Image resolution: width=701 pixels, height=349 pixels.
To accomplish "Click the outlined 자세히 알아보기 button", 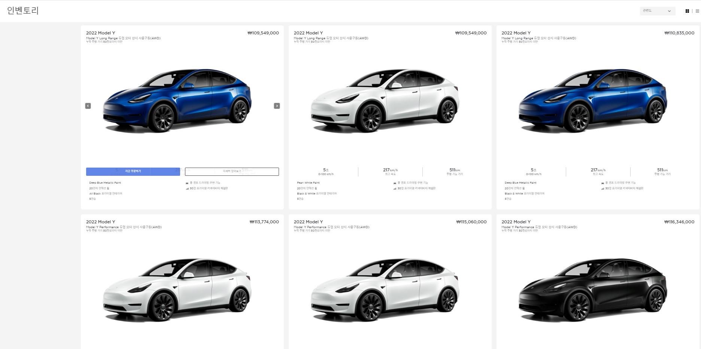I will click(232, 171).
